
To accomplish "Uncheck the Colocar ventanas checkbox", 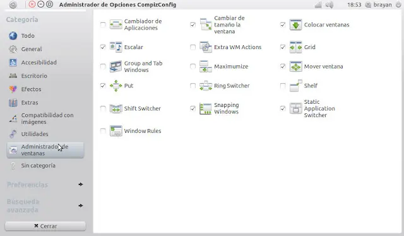I will tap(283, 25).
